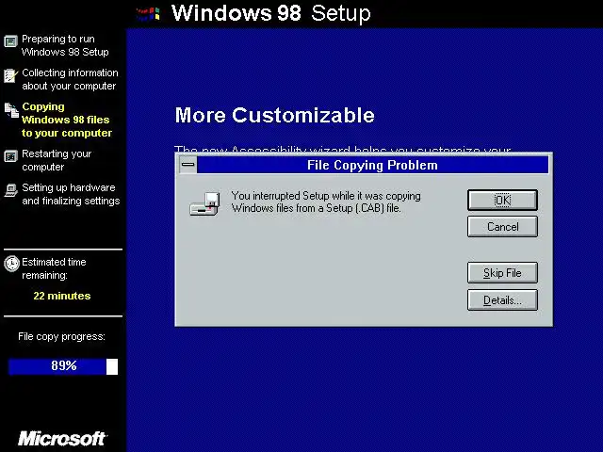Click the "Estimated time remaining:" label
Image resolution: width=603 pixels, height=452 pixels.
54,268
